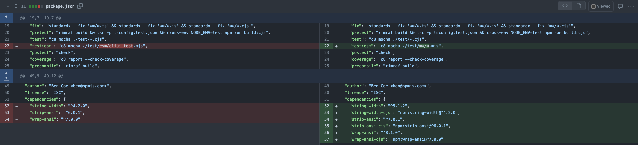638x145 pixels.
Task: Expand up above line 19
Action: pyautogui.click(x=6, y=18)
